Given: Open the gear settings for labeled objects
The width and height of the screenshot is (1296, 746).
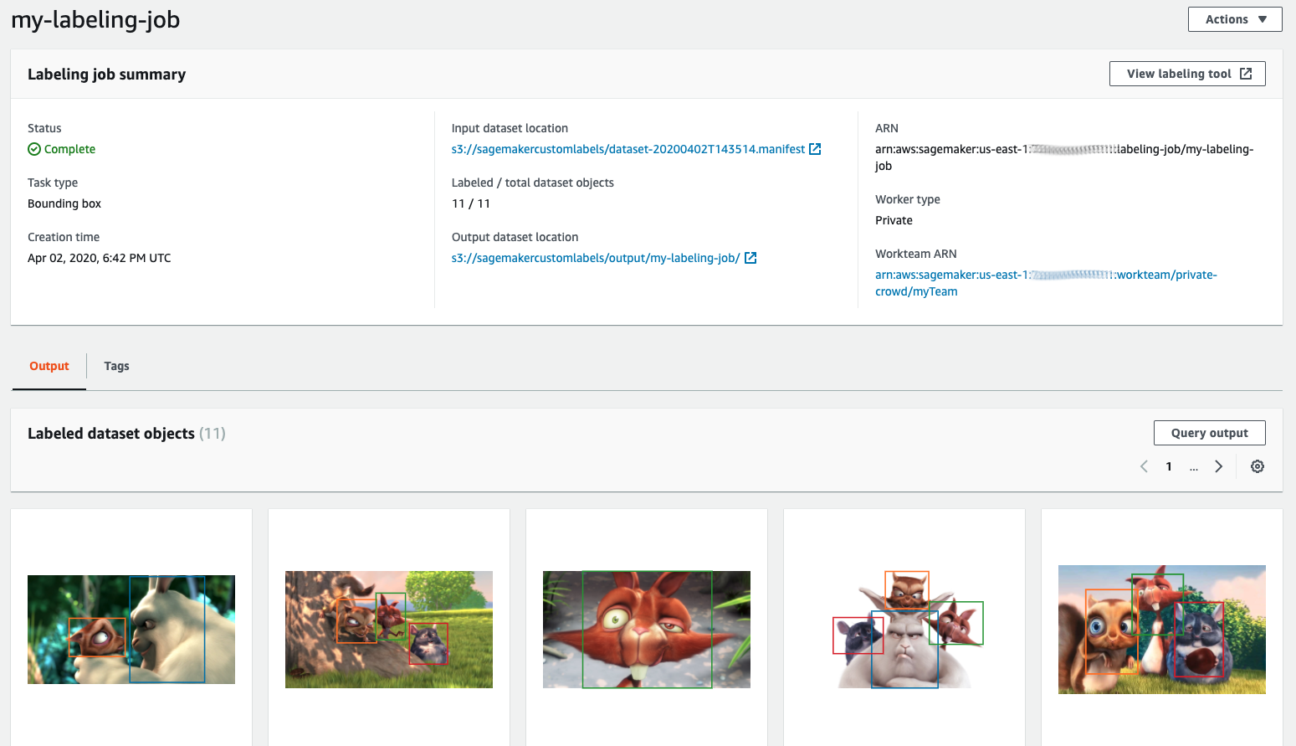Looking at the screenshot, I should (x=1257, y=466).
